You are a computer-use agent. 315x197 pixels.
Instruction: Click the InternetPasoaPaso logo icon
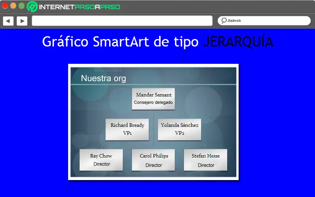coord(32,7)
